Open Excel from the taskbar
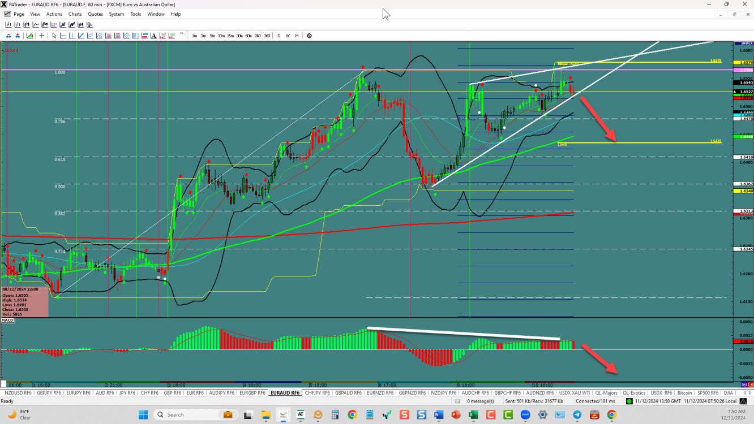 pos(473,414)
